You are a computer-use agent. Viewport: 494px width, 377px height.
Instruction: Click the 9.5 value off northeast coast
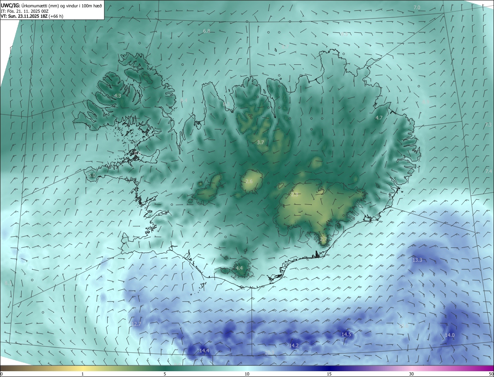coord(344,34)
